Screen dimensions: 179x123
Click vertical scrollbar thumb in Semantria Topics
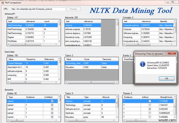[x=117, y=103]
